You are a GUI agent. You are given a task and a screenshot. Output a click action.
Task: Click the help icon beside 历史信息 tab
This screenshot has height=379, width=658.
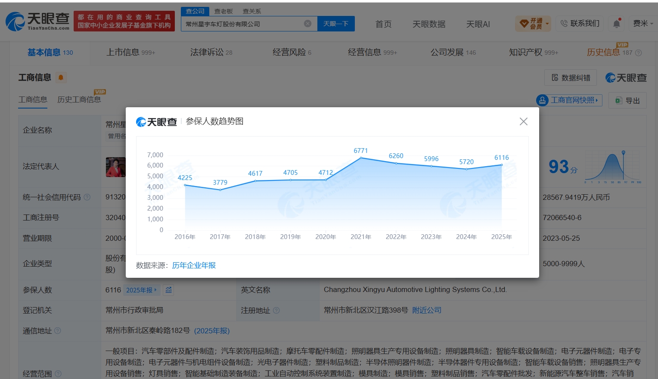(x=639, y=53)
